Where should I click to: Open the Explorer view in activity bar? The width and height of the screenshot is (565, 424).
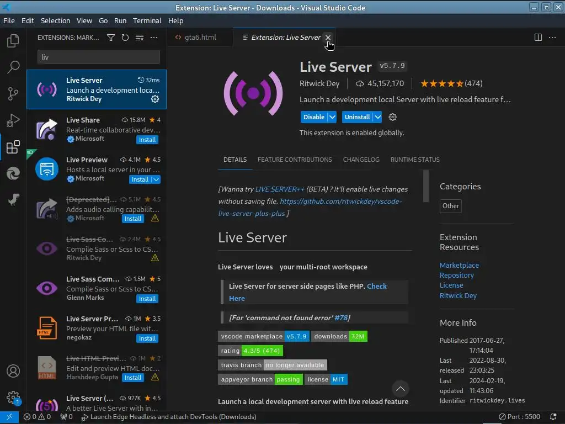pyautogui.click(x=13, y=40)
